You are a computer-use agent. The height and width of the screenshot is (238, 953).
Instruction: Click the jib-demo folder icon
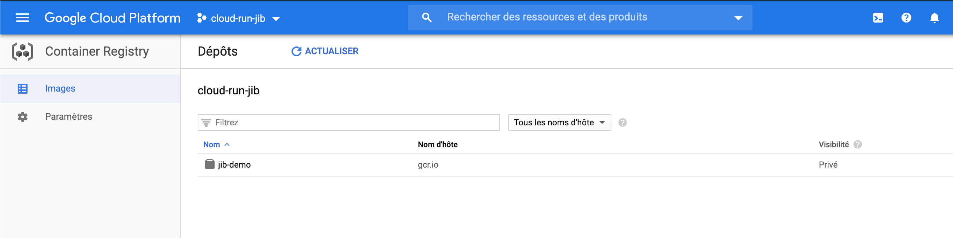pyautogui.click(x=209, y=164)
